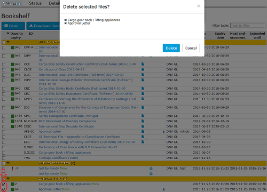The height and width of the screenshot is (192, 267).
Task: Open the Email... button on Bookshelf
Action: 13,26
